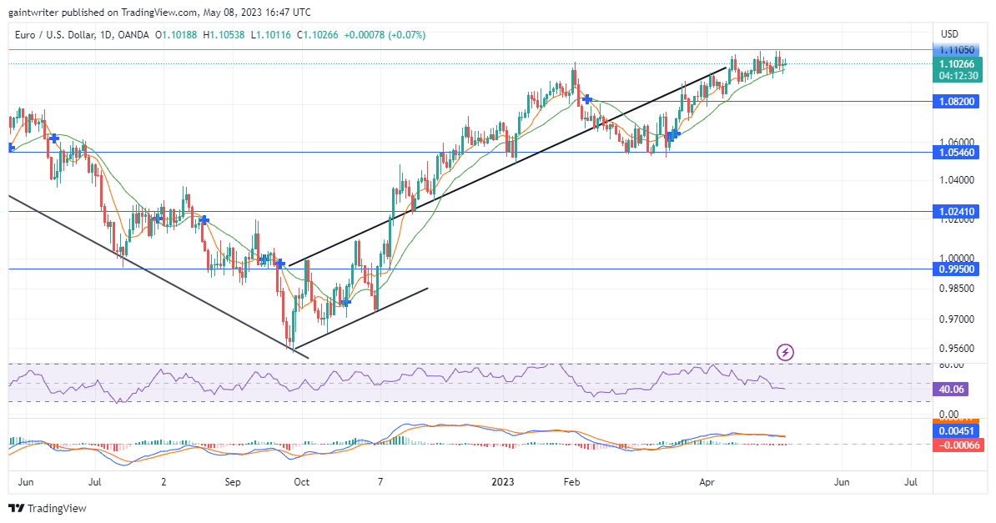Click the purple RSI indicator line
Screen dimensions: 996x523
tap(397, 381)
